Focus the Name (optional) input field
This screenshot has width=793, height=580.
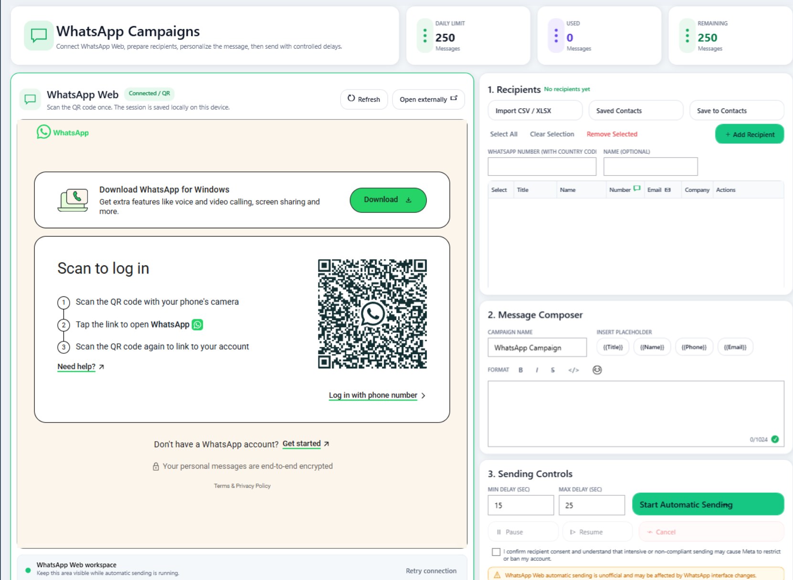tap(650, 167)
